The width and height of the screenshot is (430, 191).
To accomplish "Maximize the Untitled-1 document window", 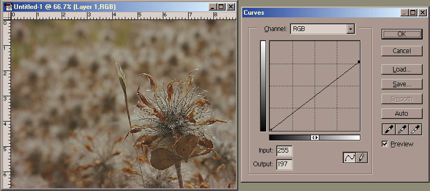I will pos(221,7).
